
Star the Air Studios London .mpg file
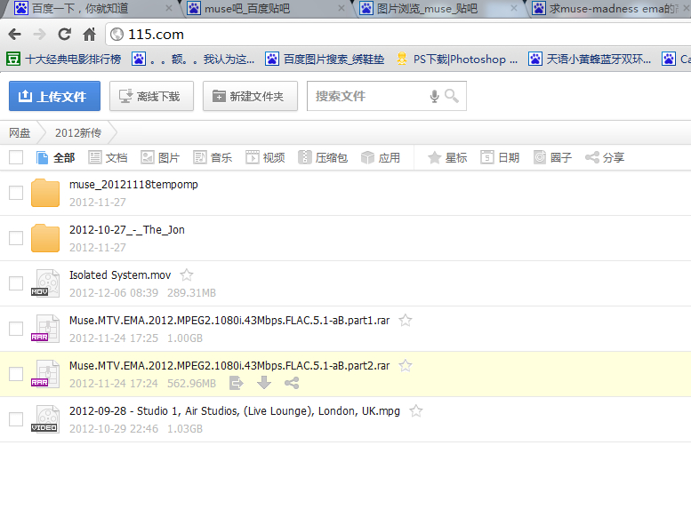click(416, 411)
